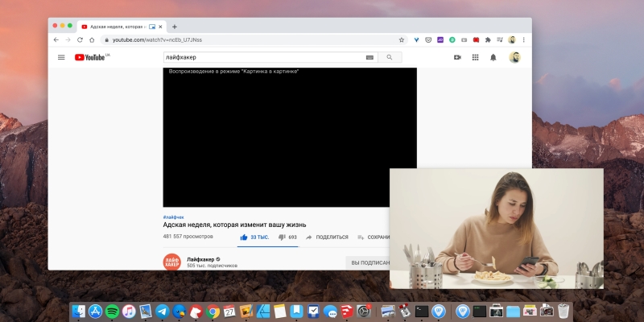Click the ПОДЕЛИТЬСЯ share button
644x322 pixels.
click(x=327, y=237)
